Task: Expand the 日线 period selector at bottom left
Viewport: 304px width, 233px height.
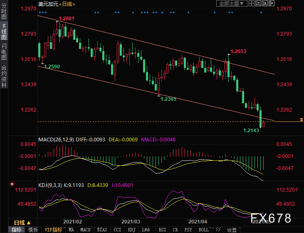Action: (x=20, y=222)
